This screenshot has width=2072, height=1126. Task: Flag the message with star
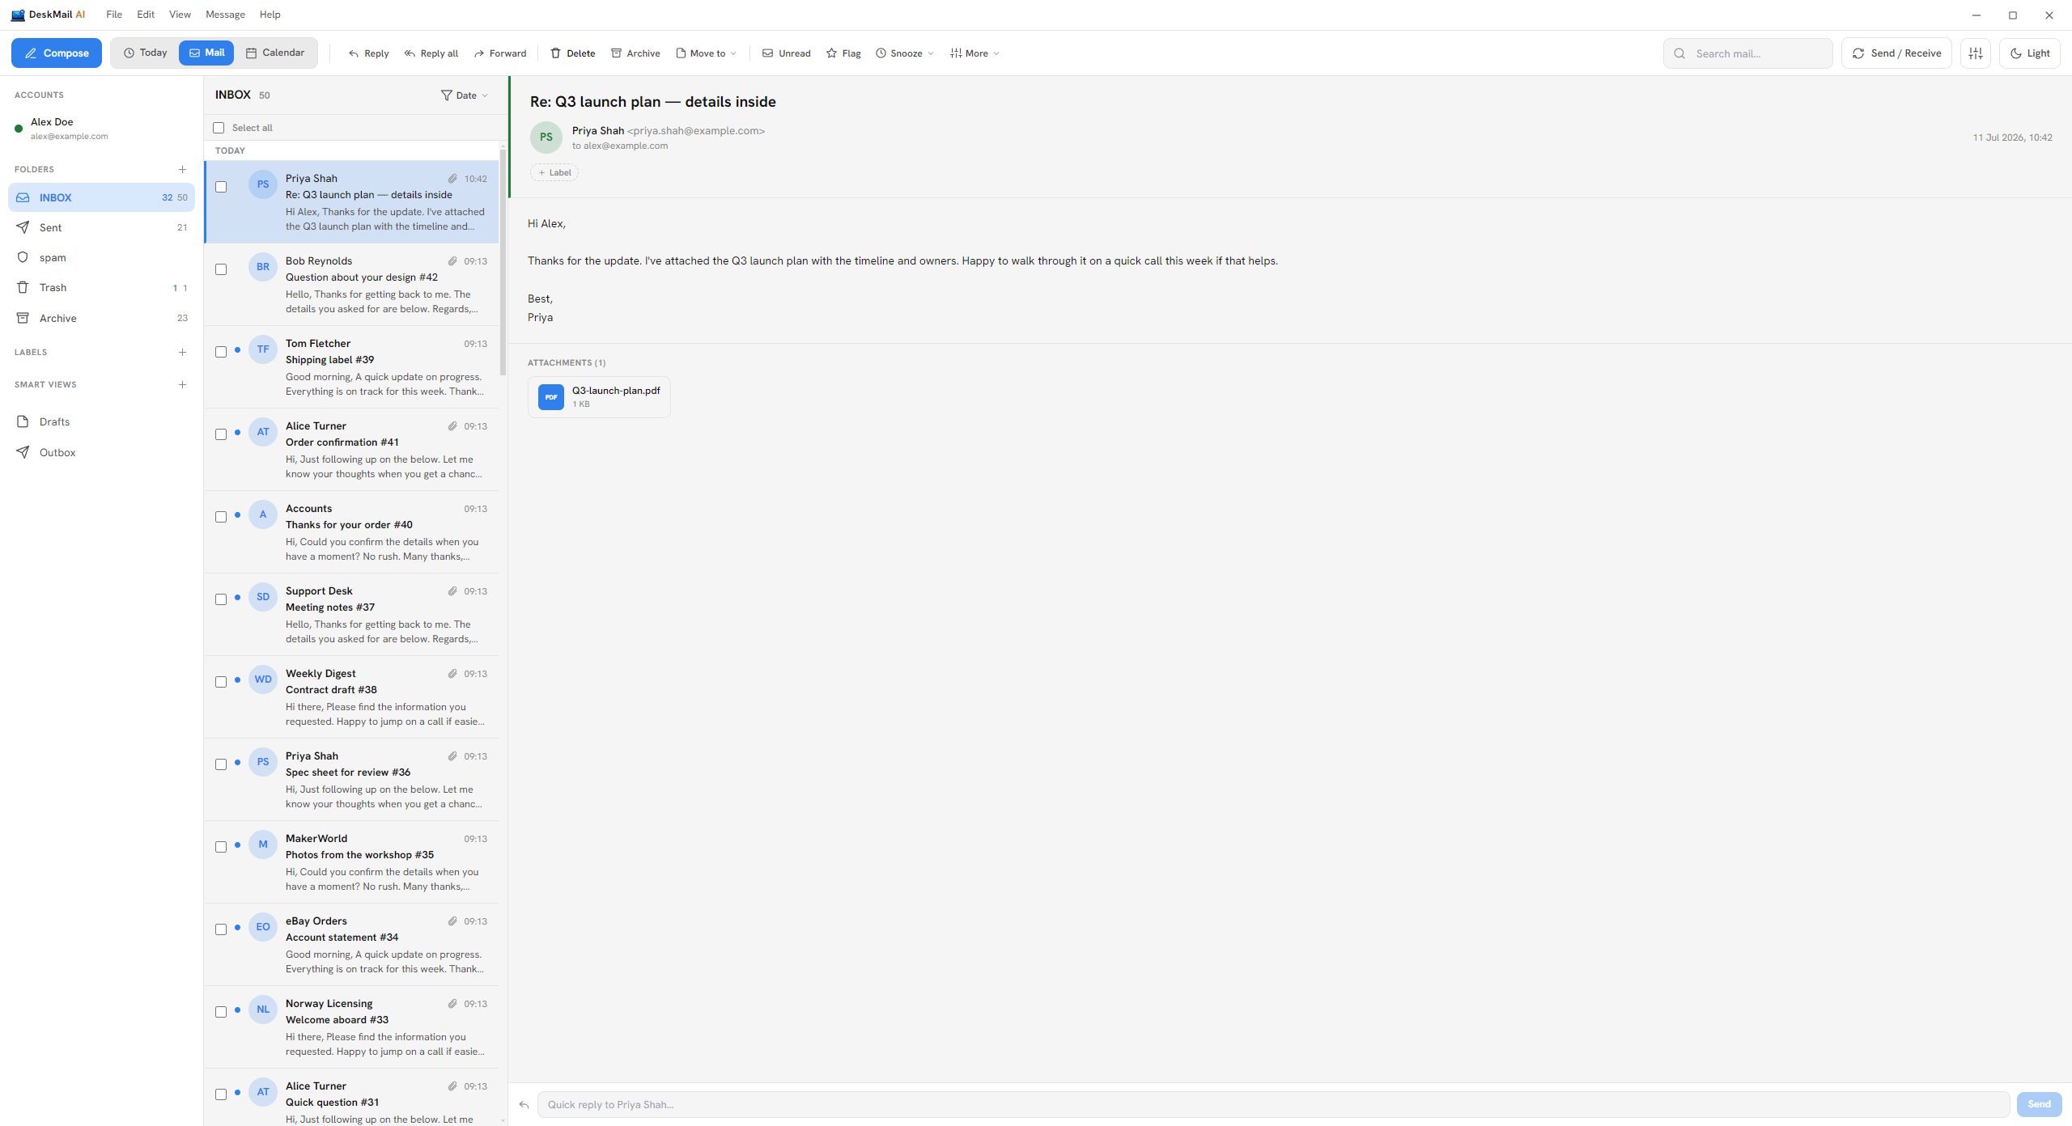click(843, 53)
